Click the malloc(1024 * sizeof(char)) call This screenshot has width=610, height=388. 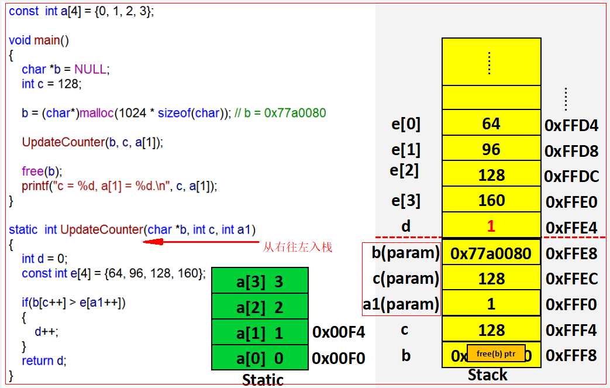coord(155,114)
